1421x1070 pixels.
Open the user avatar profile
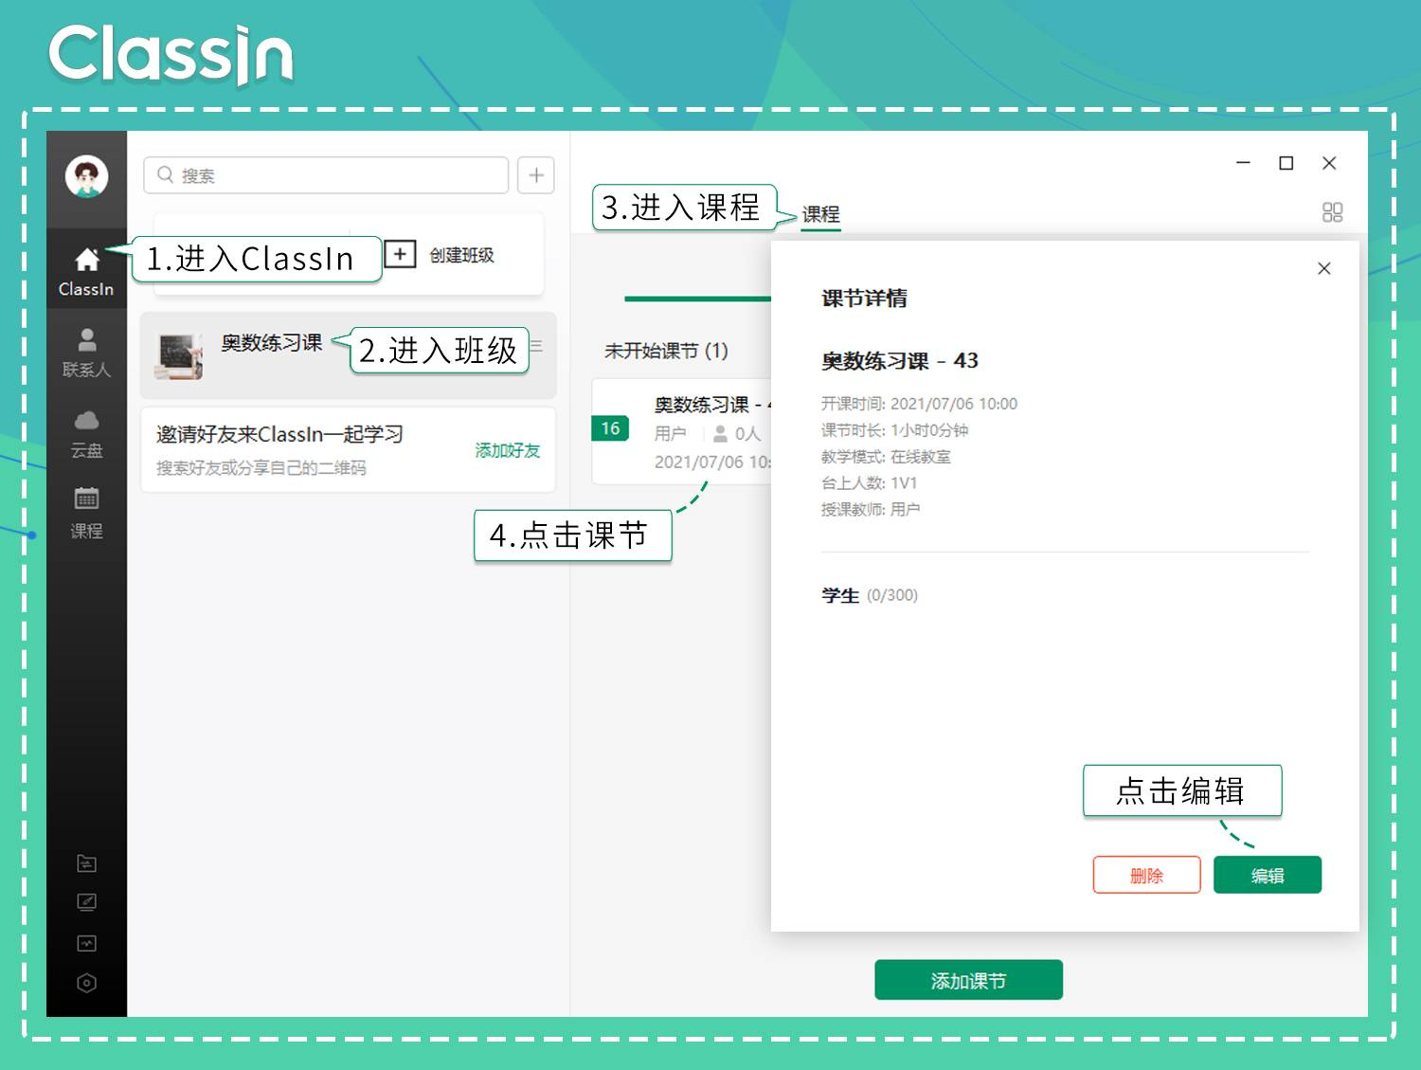tap(86, 176)
